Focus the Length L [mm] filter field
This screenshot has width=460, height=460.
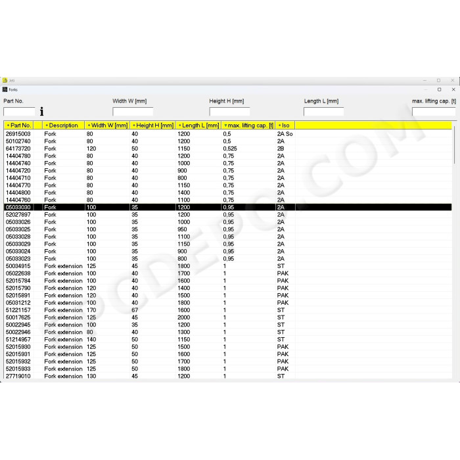pyautogui.click(x=323, y=112)
